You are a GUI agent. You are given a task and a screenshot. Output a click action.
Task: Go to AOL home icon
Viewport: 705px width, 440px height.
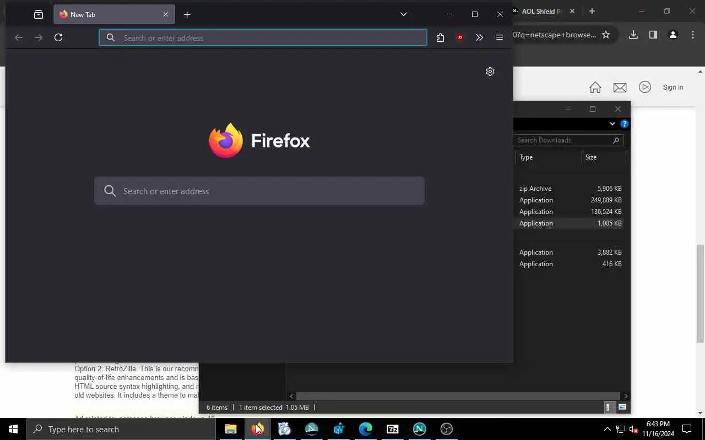(x=595, y=87)
